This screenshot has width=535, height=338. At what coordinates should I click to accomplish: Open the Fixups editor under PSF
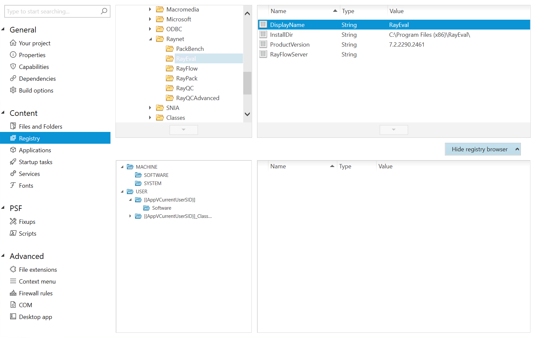27,222
